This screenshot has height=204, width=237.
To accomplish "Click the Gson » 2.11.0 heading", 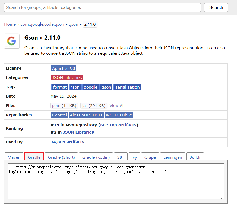I will (x=42, y=38).
